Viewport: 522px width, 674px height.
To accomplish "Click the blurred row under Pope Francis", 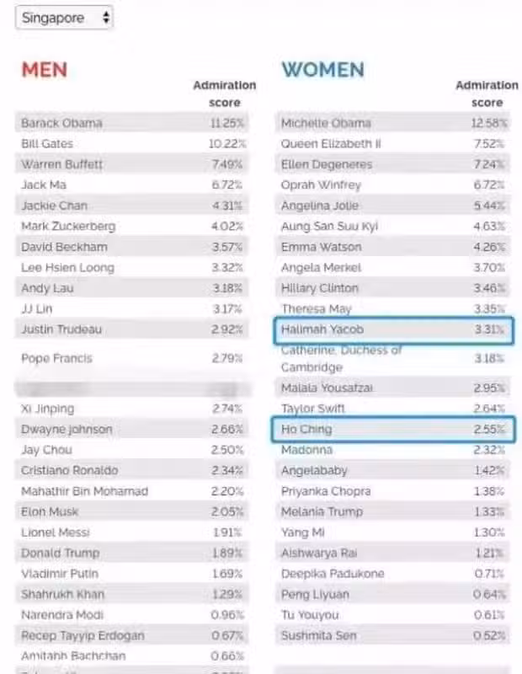I will 132,389.
